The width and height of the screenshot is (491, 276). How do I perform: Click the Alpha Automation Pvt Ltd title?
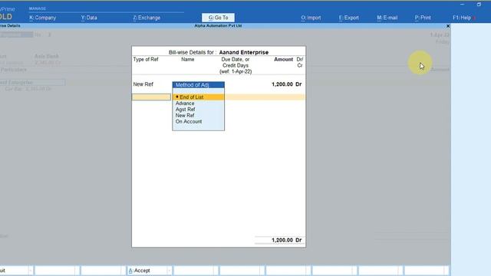click(x=218, y=25)
